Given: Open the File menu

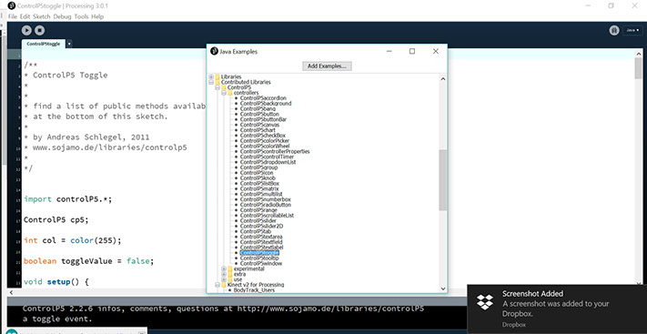Looking at the screenshot, I should [13, 16].
